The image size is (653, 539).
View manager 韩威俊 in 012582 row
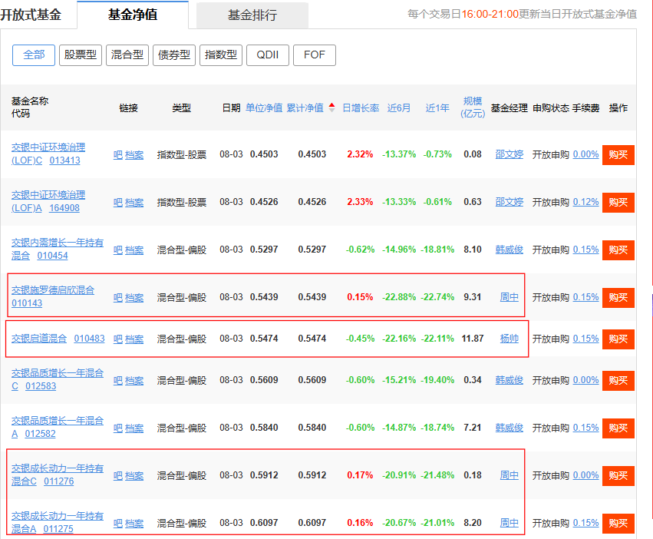click(x=510, y=427)
